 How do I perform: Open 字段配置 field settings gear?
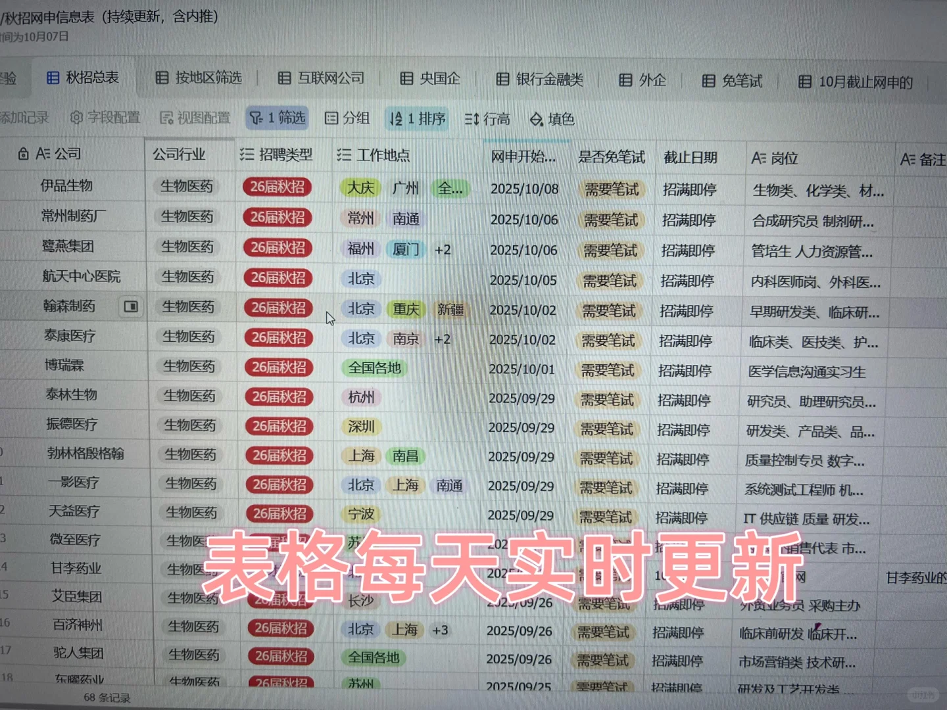pyautogui.click(x=105, y=117)
